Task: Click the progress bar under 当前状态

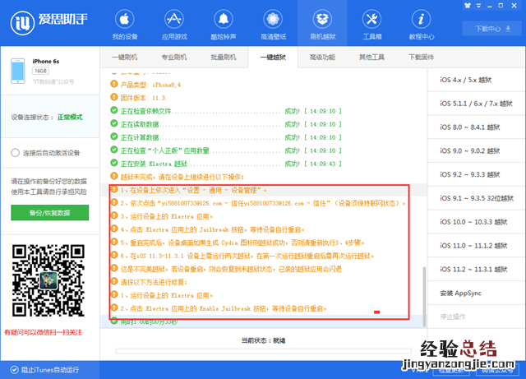Action: tap(264, 351)
